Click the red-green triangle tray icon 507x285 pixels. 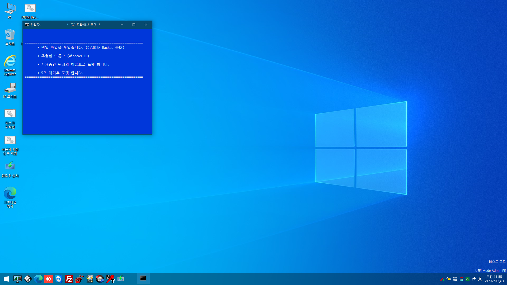[442, 279]
